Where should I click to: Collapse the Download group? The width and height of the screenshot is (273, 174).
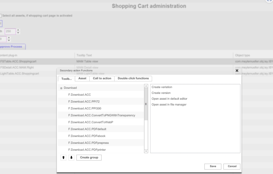[61, 88]
